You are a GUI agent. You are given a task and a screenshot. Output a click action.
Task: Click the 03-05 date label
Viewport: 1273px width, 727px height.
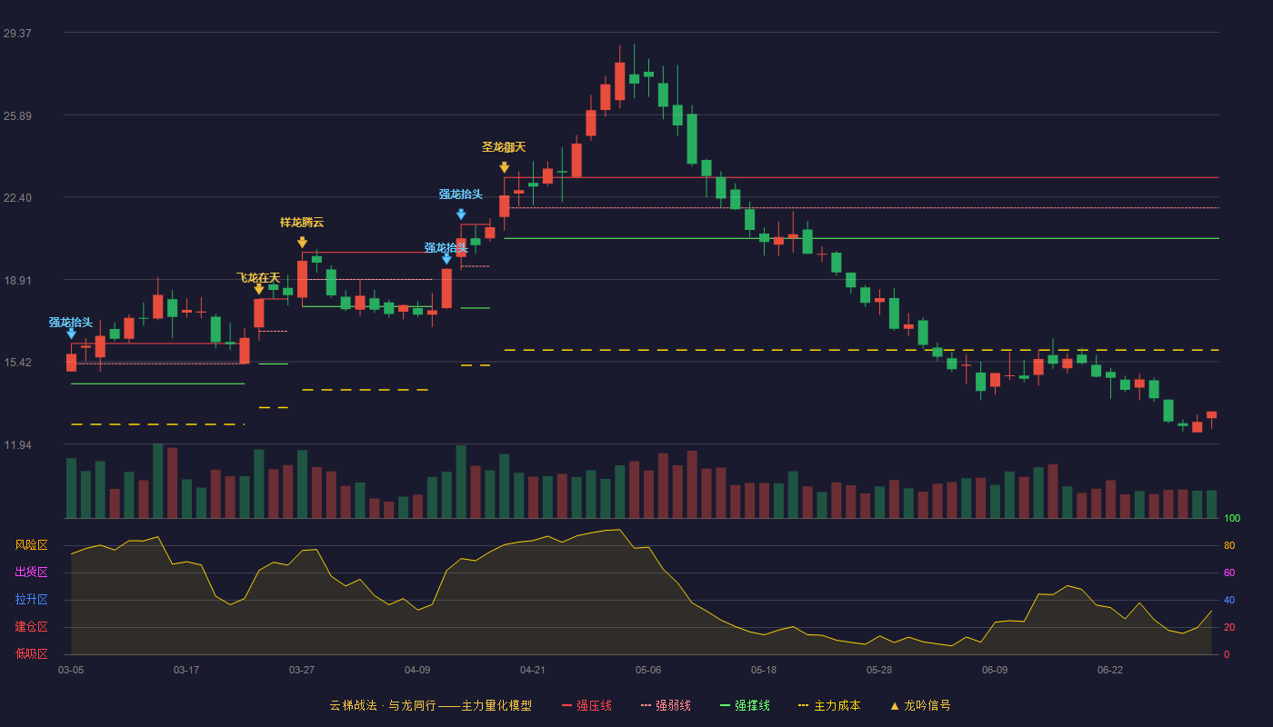(x=71, y=670)
